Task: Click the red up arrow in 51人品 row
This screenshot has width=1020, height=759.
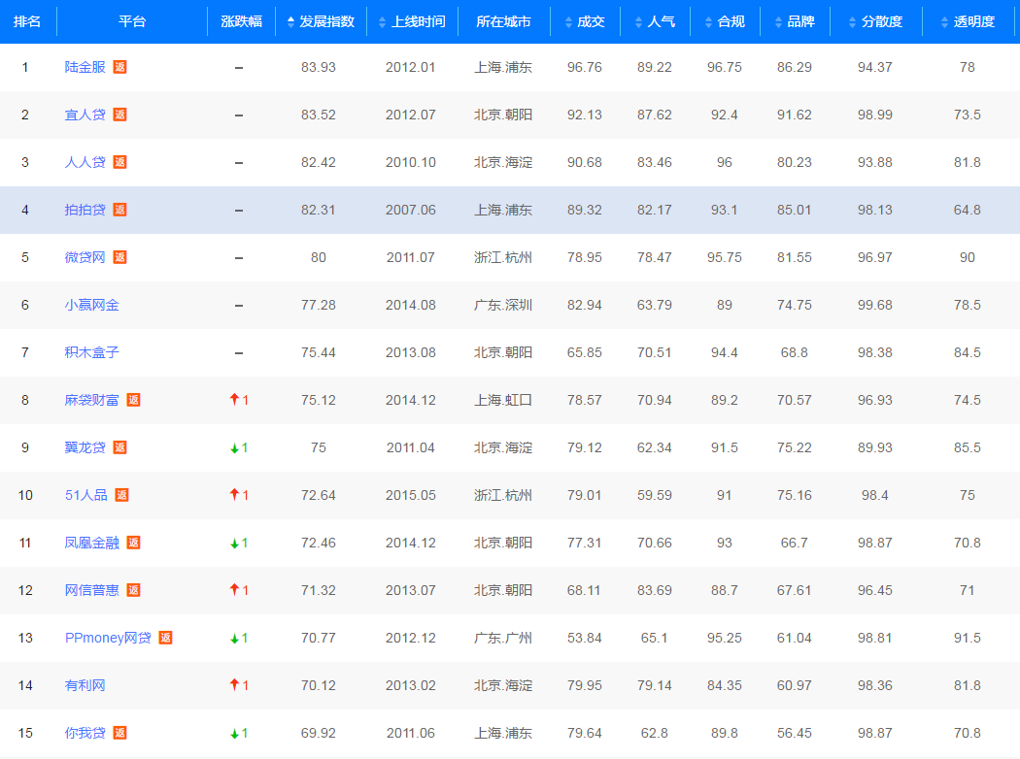Action: [234, 495]
